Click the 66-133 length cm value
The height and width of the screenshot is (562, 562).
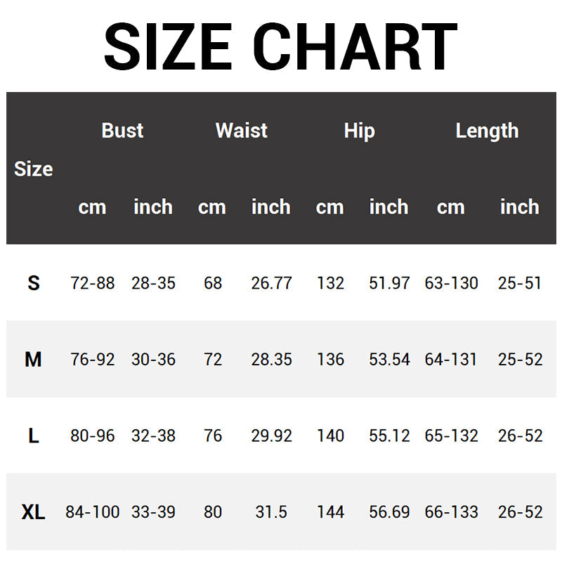[x=451, y=512]
